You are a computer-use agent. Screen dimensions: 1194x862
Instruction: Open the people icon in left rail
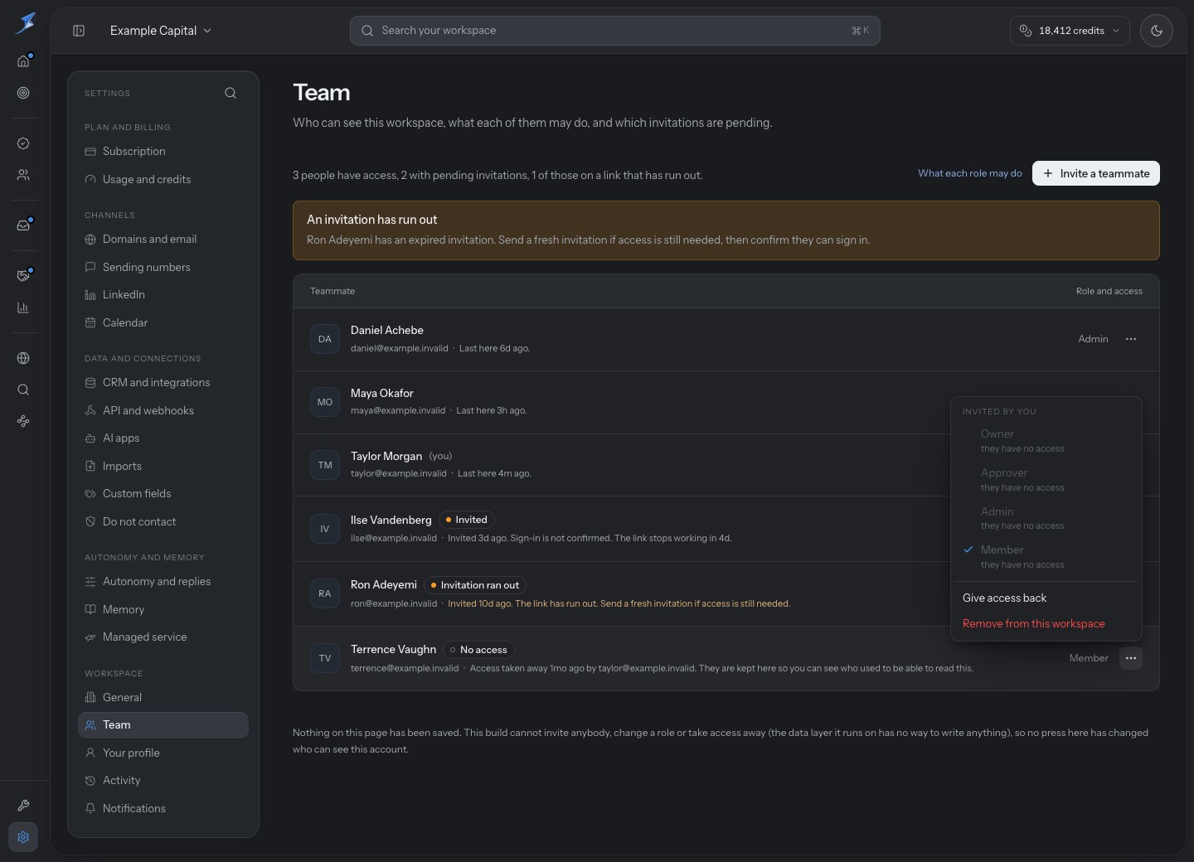(23, 175)
